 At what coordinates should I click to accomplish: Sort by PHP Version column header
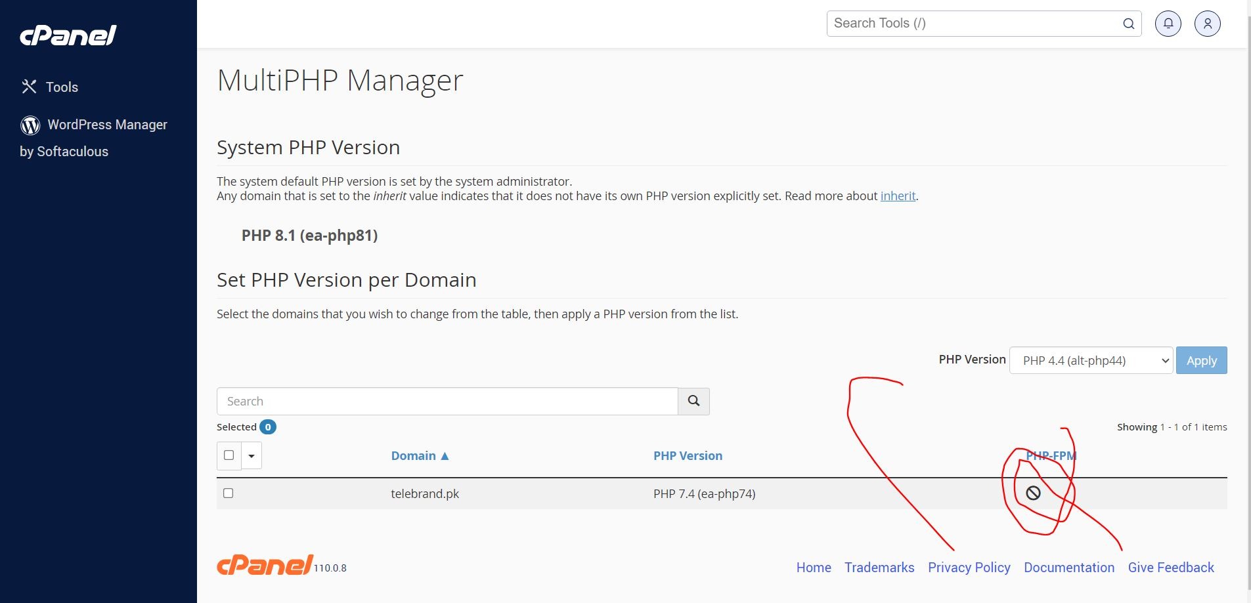(688, 456)
